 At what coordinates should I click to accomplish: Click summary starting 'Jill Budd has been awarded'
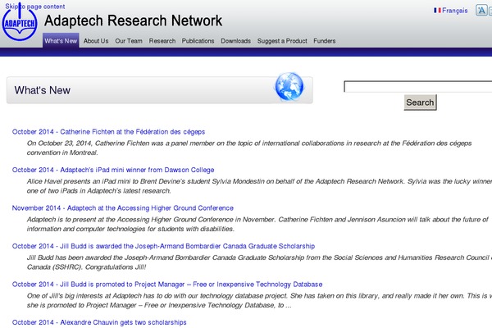(259, 262)
